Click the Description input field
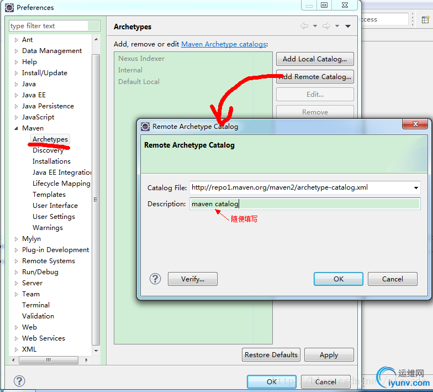This screenshot has height=392, width=433. pyautogui.click(x=305, y=203)
